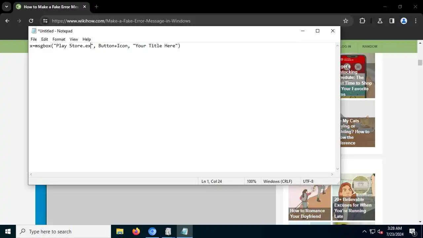Open the cats fighting article thumbnail

pos(358,124)
